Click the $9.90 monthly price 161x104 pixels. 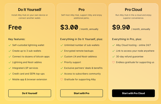point(121,27)
